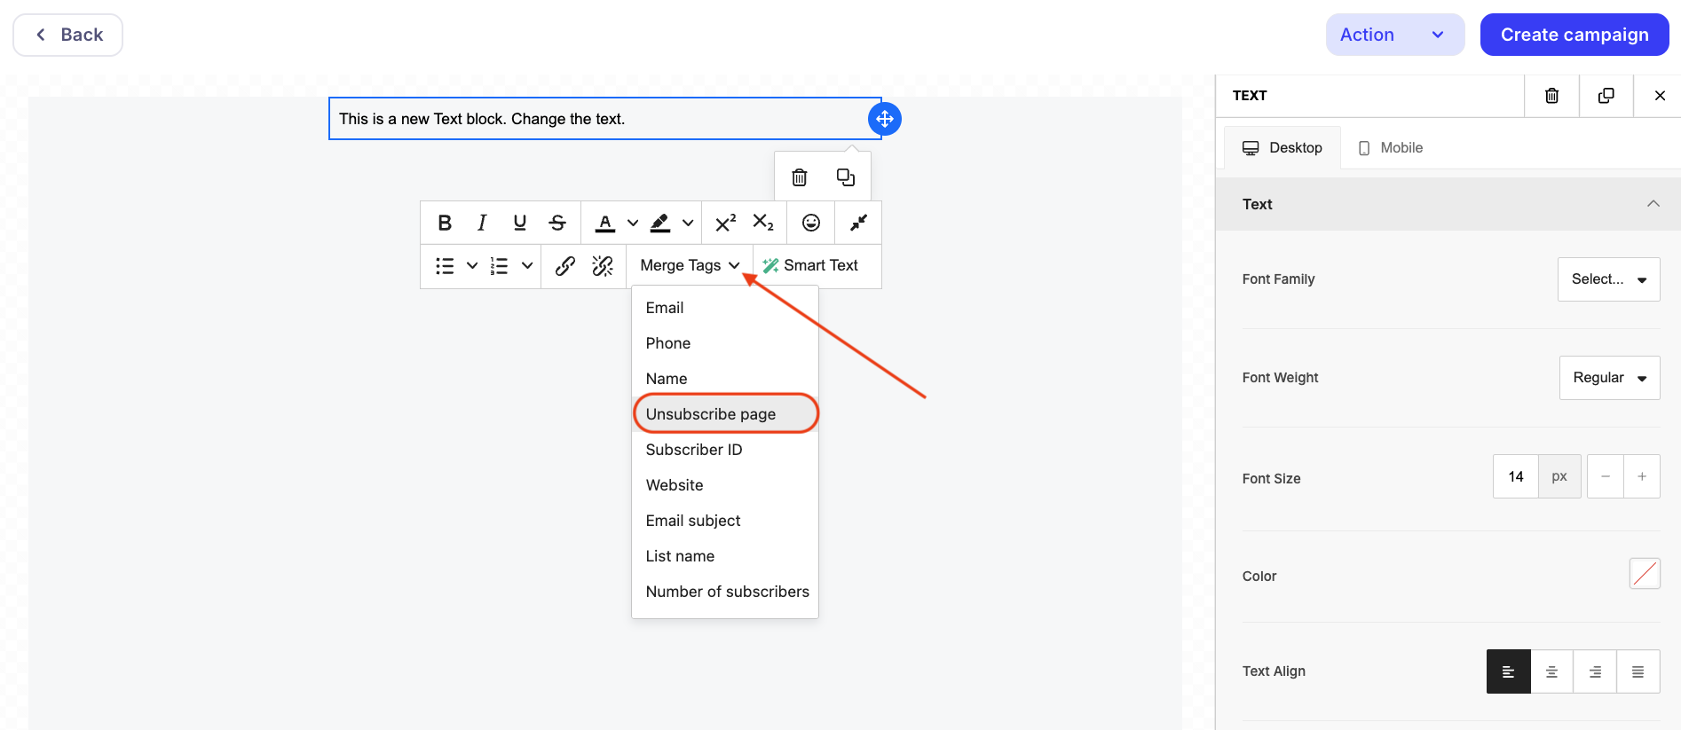The height and width of the screenshot is (730, 1681).
Task: Click the Create campaign button
Action: click(x=1574, y=35)
